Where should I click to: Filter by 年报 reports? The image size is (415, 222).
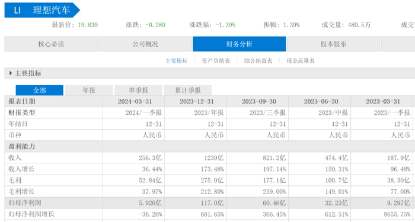(x=89, y=91)
